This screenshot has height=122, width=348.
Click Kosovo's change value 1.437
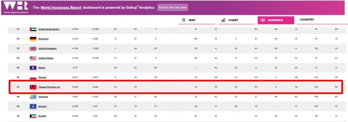pyautogui.click(x=95, y=107)
